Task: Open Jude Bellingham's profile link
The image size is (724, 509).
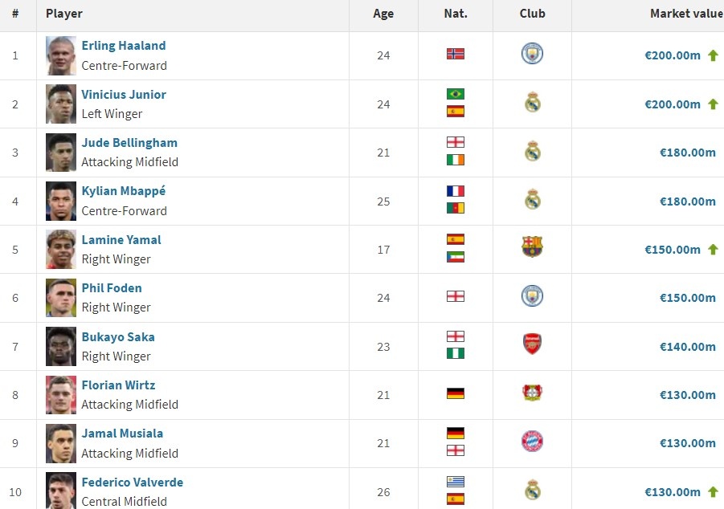Action: click(129, 143)
